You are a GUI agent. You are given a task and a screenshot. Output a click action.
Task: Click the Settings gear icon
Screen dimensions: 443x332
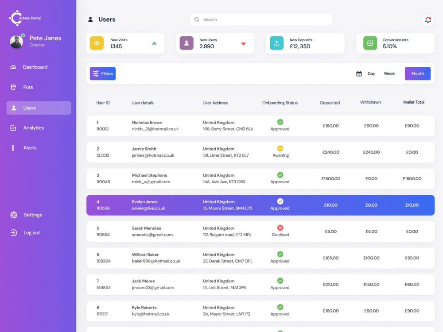click(x=14, y=215)
